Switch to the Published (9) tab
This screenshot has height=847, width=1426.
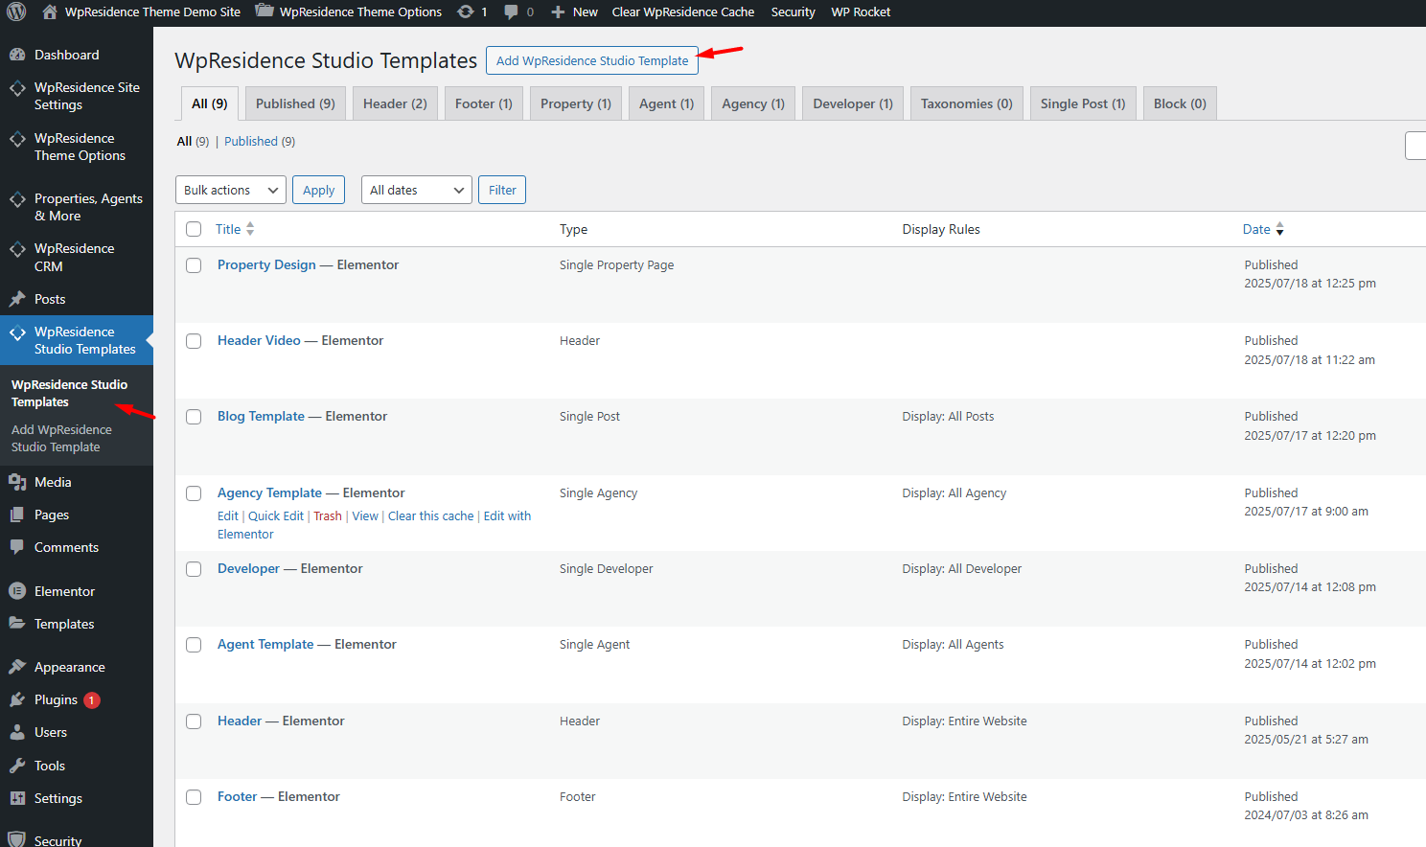295,103
